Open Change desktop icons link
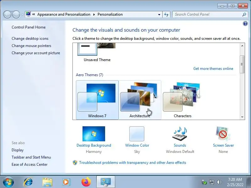The height and width of the screenshot is (188, 251). click(x=30, y=39)
